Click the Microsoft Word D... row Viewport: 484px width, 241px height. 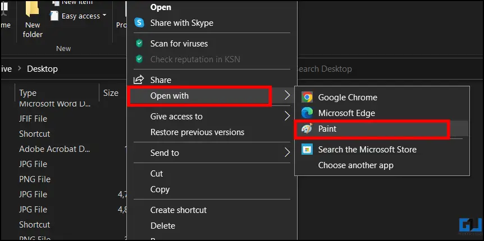click(55, 104)
